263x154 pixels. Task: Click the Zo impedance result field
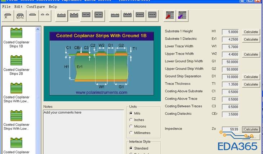(x=230, y=129)
